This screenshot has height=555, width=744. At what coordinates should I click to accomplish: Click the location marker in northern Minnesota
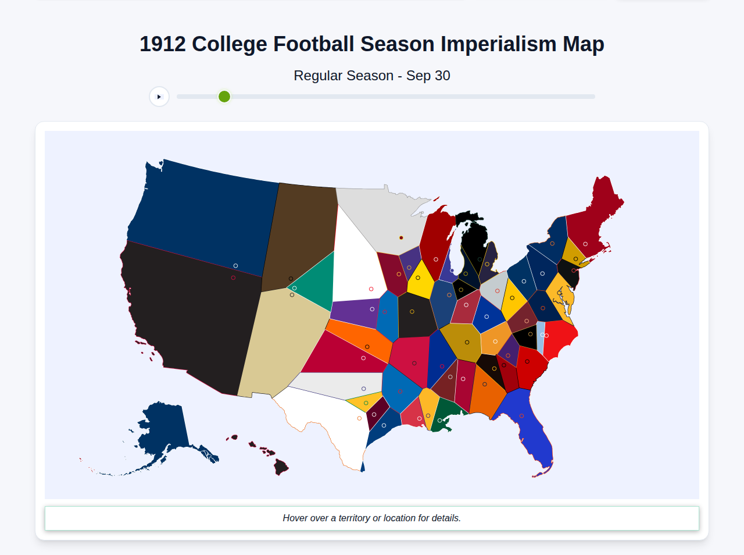(401, 238)
